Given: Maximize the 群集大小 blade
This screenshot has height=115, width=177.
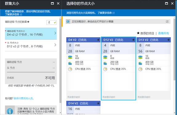Looking at the screenshot, I should click(52, 3).
